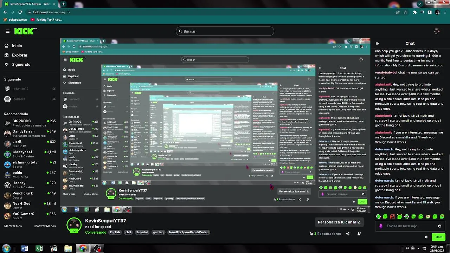Image resolution: width=450 pixels, height=253 pixels.
Task: Click the Español tag
Action: coord(142,232)
